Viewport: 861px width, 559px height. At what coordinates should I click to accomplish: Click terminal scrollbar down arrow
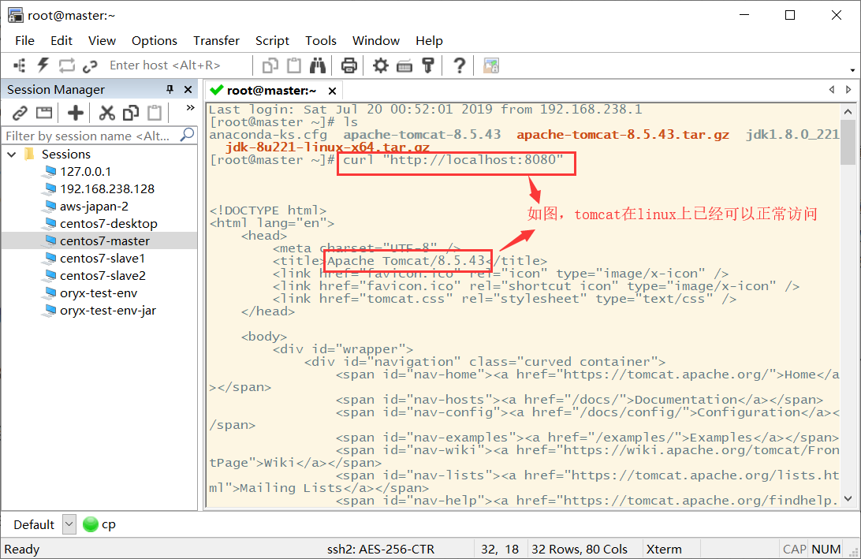click(x=848, y=498)
